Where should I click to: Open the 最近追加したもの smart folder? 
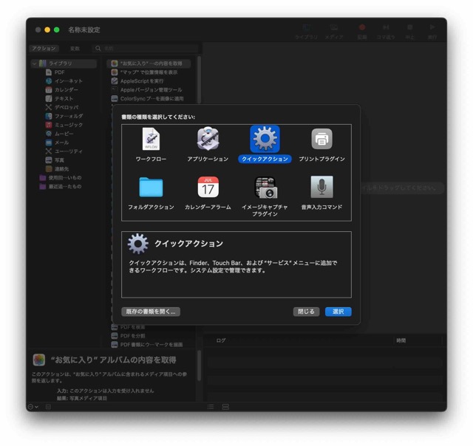[x=61, y=186]
